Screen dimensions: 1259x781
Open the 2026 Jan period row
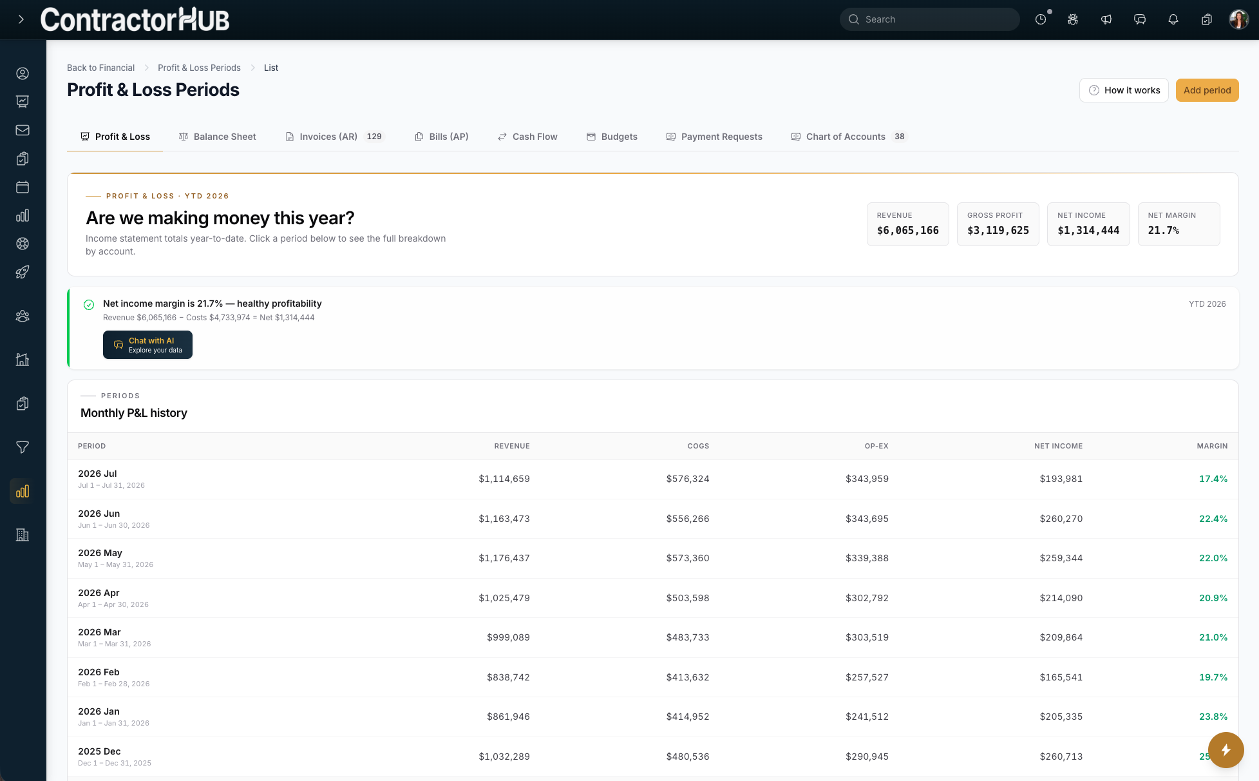coord(652,717)
